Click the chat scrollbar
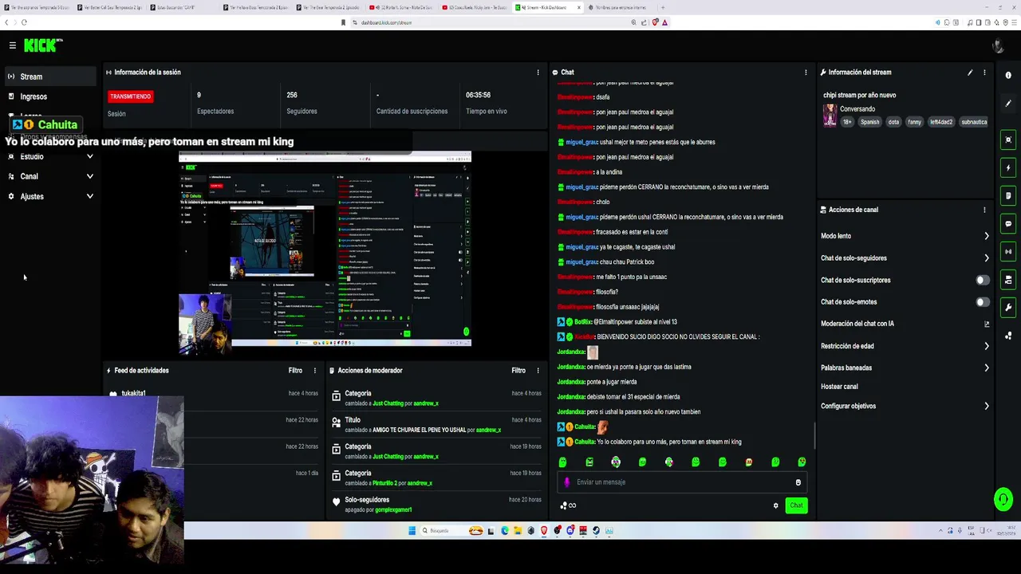 pos(814,434)
